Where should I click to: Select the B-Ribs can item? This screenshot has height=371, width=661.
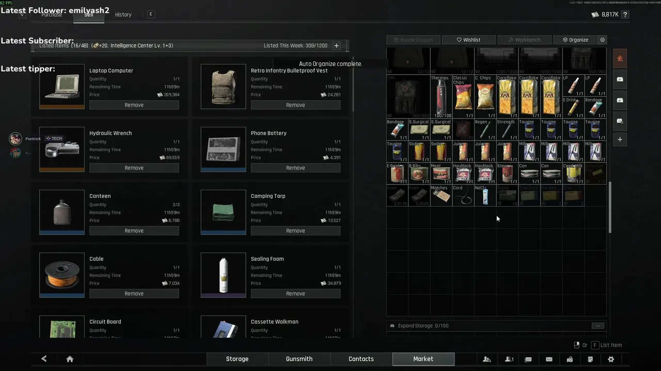click(x=419, y=173)
